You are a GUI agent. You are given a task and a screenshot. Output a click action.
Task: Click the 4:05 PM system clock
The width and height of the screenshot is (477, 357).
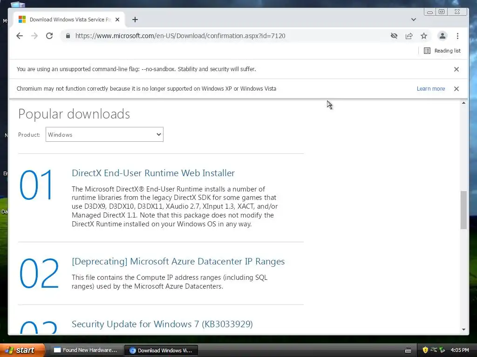[x=460, y=350]
